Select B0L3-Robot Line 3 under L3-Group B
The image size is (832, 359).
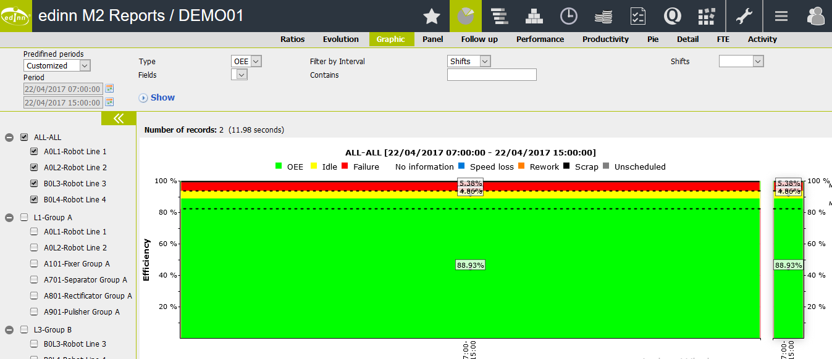tap(35, 344)
